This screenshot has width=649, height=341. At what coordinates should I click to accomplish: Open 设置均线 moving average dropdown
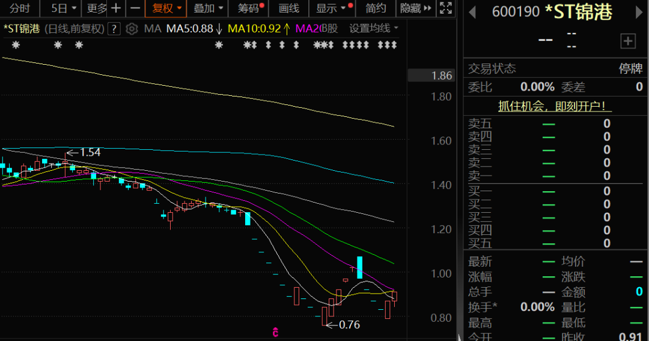(374, 28)
